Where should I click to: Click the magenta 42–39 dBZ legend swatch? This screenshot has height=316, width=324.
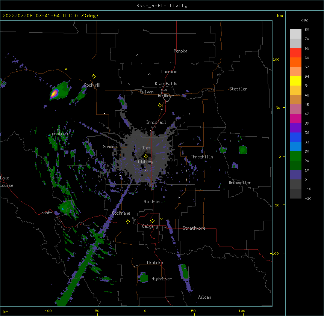[295, 118]
